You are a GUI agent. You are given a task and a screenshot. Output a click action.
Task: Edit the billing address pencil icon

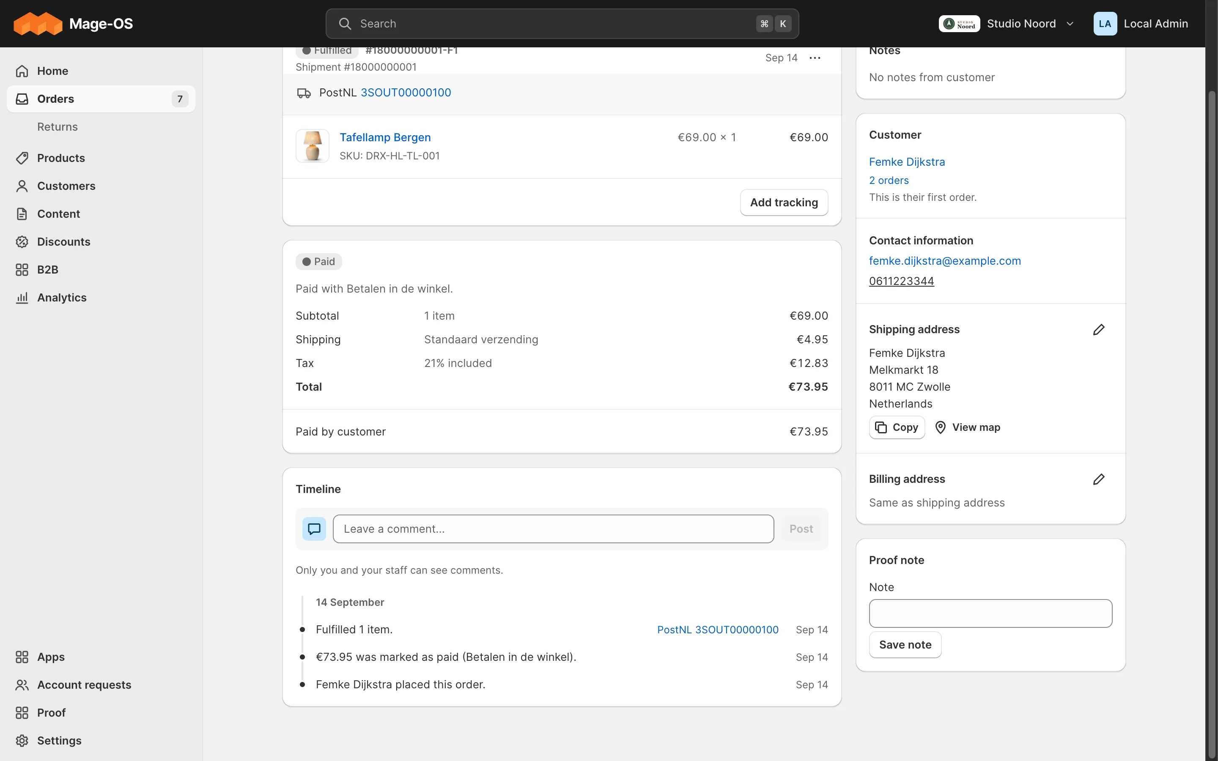(1099, 479)
